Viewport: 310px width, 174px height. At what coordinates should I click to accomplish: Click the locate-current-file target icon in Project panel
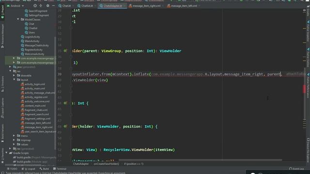(35, 6)
